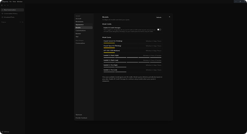Click the Claude Opus 4.6 quota bar

click(x=132, y=48)
